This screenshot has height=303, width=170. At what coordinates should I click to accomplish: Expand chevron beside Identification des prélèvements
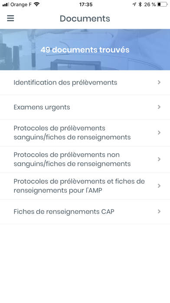click(x=159, y=82)
